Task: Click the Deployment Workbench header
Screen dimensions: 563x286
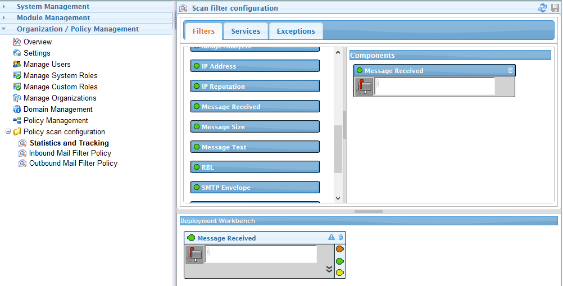Action: pos(369,221)
